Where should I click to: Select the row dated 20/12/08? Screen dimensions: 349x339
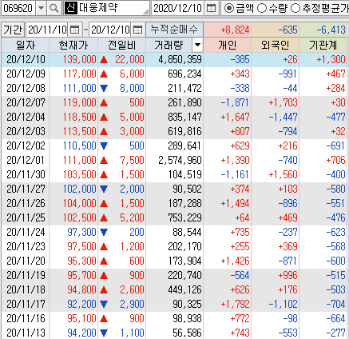tap(174, 88)
